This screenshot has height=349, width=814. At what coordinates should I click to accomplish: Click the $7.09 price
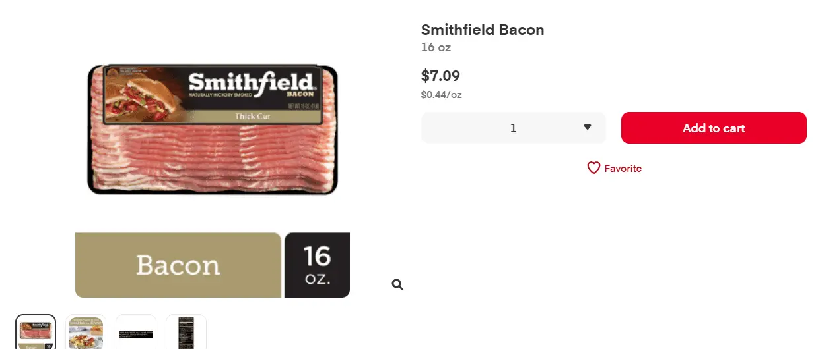tap(440, 76)
